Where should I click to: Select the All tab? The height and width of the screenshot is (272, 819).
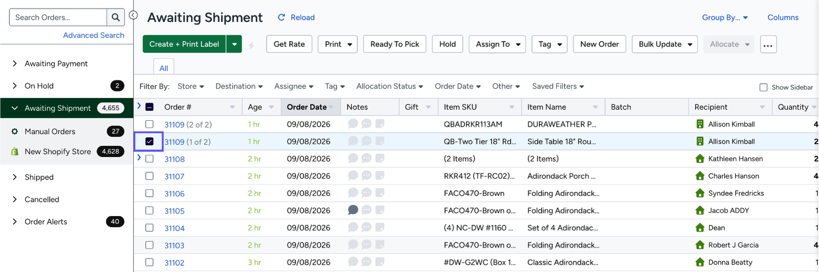pos(164,68)
